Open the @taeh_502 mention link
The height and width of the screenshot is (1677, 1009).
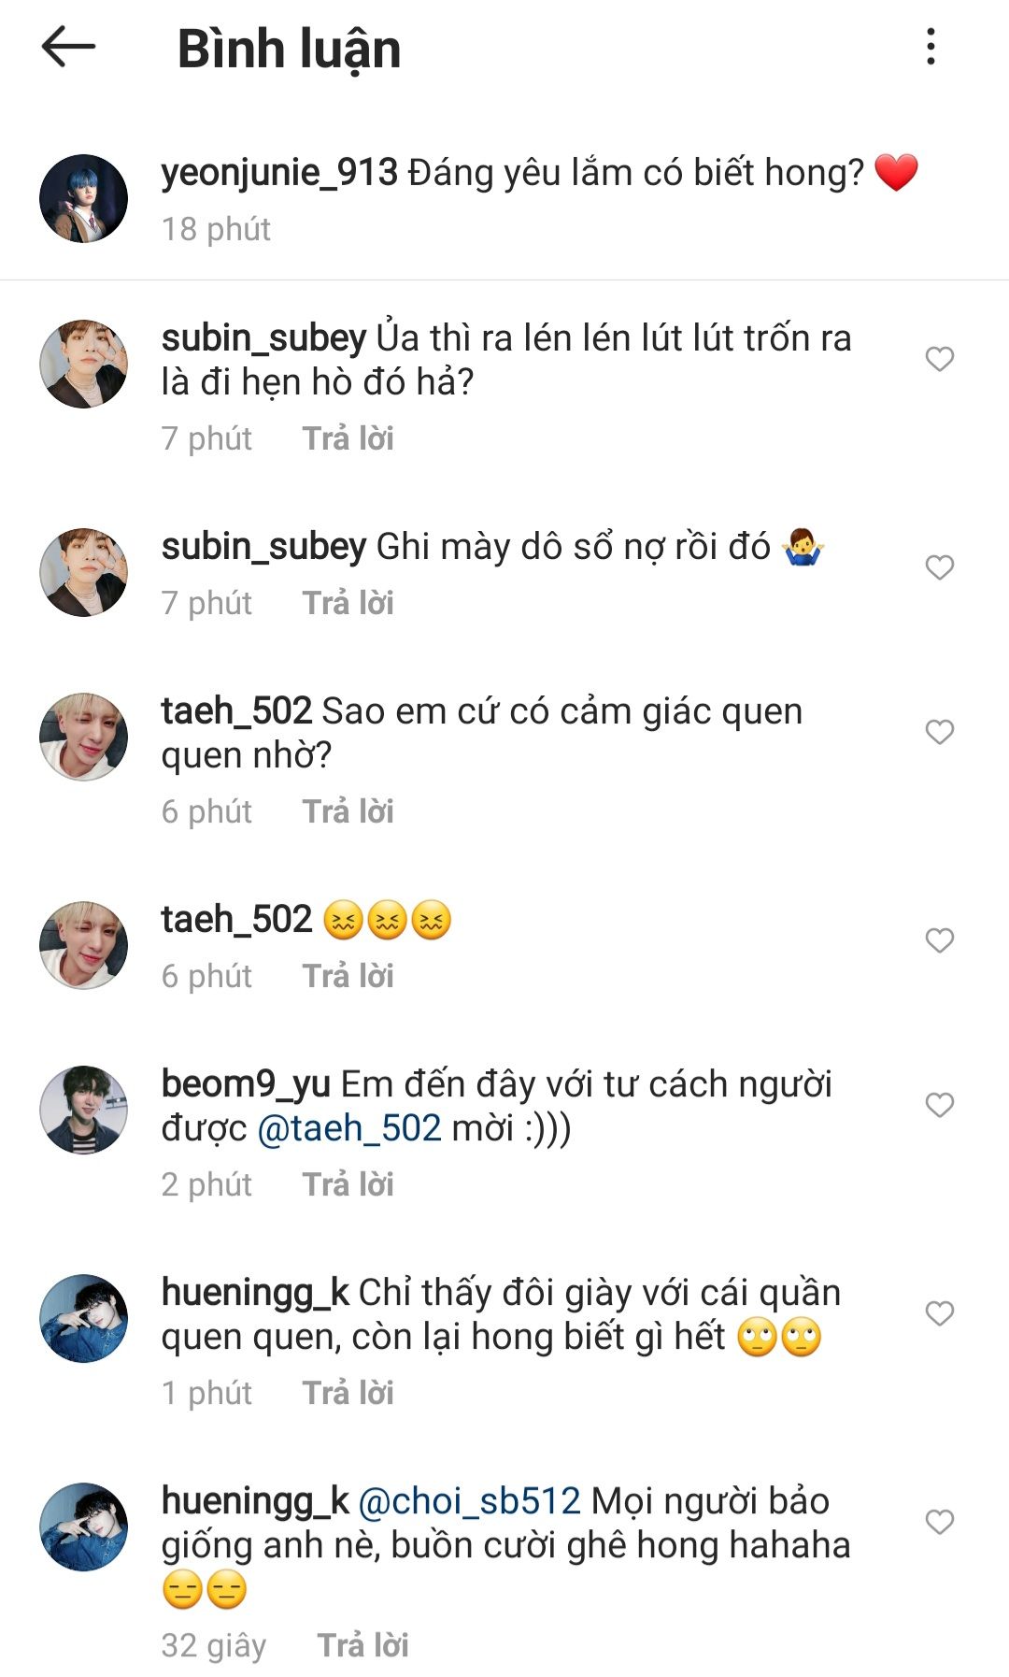(348, 1128)
